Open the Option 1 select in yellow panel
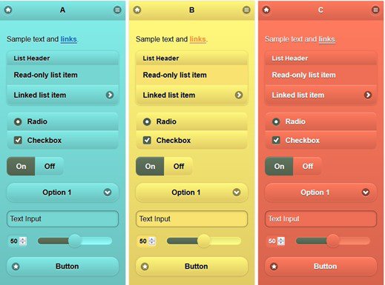Image resolution: width=385 pixels, height=285 pixels. coord(191,192)
